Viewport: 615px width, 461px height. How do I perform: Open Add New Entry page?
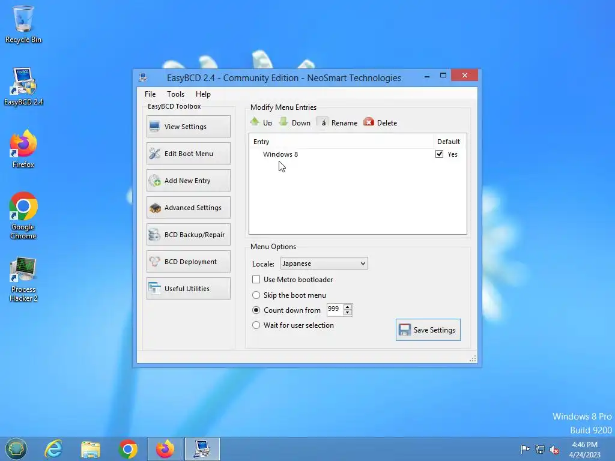pyautogui.click(x=188, y=180)
